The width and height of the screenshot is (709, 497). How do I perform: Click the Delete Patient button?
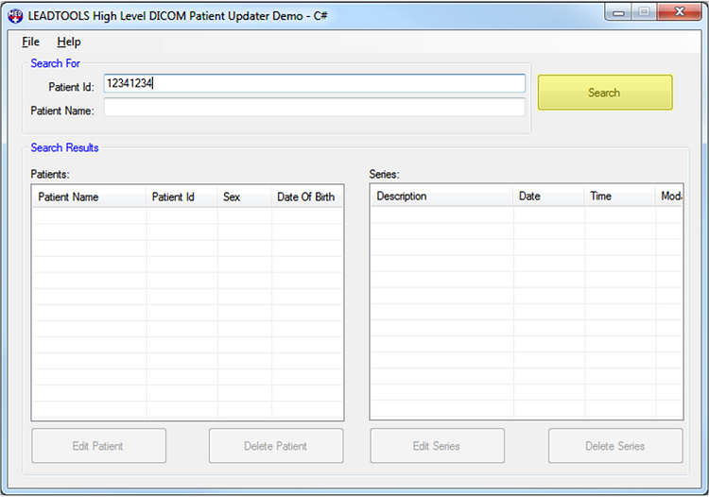point(276,446)
